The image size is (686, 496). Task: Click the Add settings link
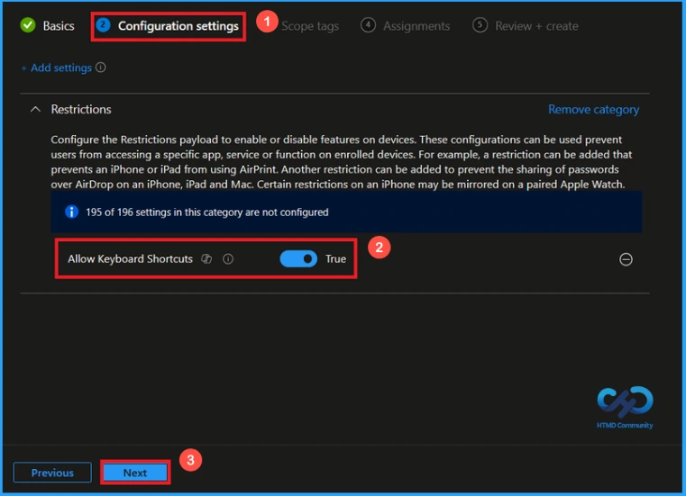57,68
